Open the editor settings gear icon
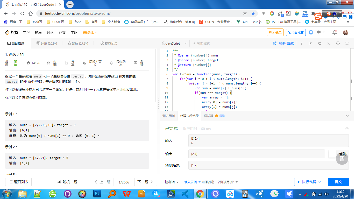Screen dimensions: 354x199 tap(338, 43)
